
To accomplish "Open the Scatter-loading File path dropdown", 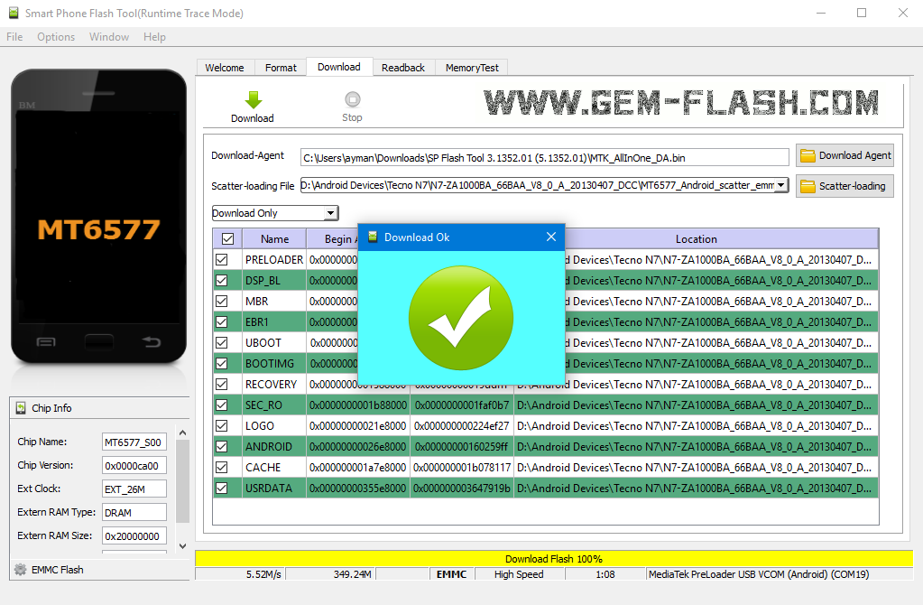I will tap(781, 186).
